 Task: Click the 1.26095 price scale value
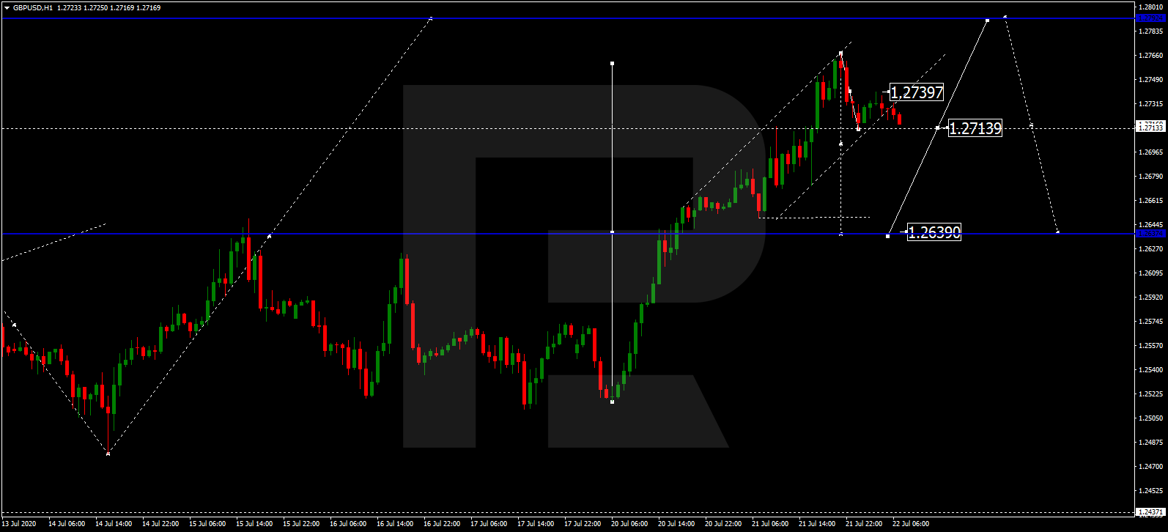tap(1150, 273)
